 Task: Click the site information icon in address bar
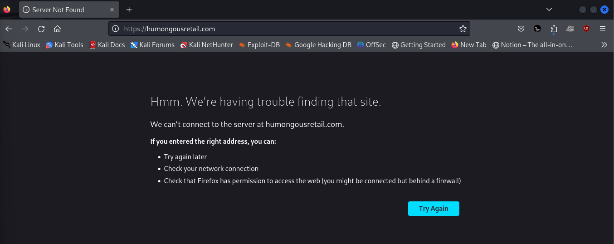(x=116, y=29)
